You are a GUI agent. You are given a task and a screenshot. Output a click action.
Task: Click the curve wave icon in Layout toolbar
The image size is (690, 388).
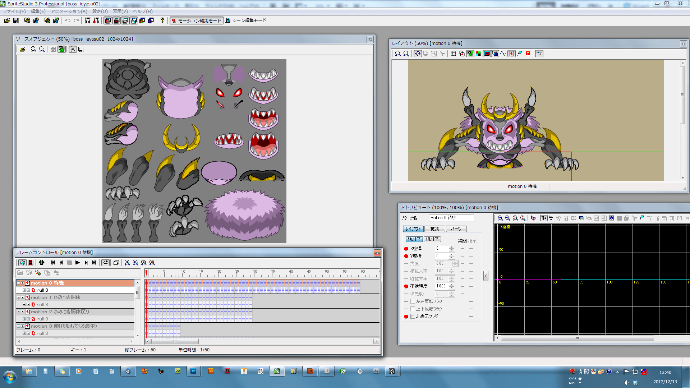tap(503, 54)
